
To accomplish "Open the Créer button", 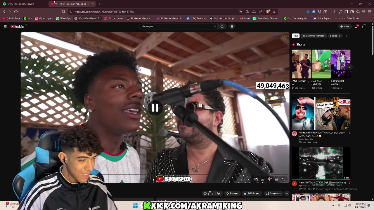I will 345,27.
